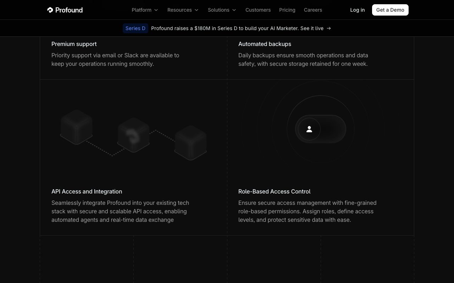Click the 'Seamlessly integrate Profound' description

(120, 211)
